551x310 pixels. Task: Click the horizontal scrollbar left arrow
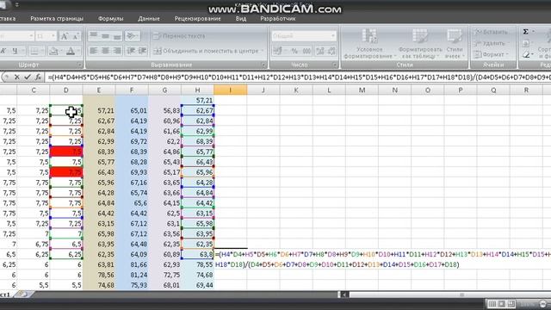(x=344, y=294)
